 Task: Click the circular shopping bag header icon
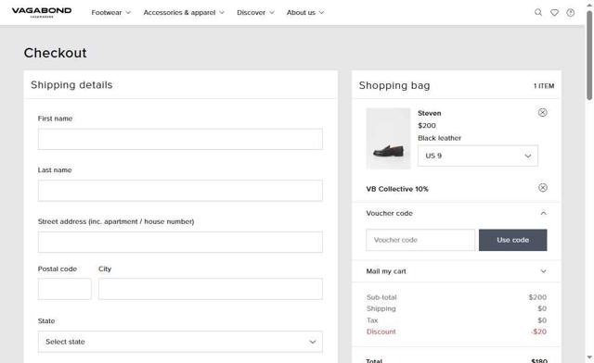coord(570,12)
